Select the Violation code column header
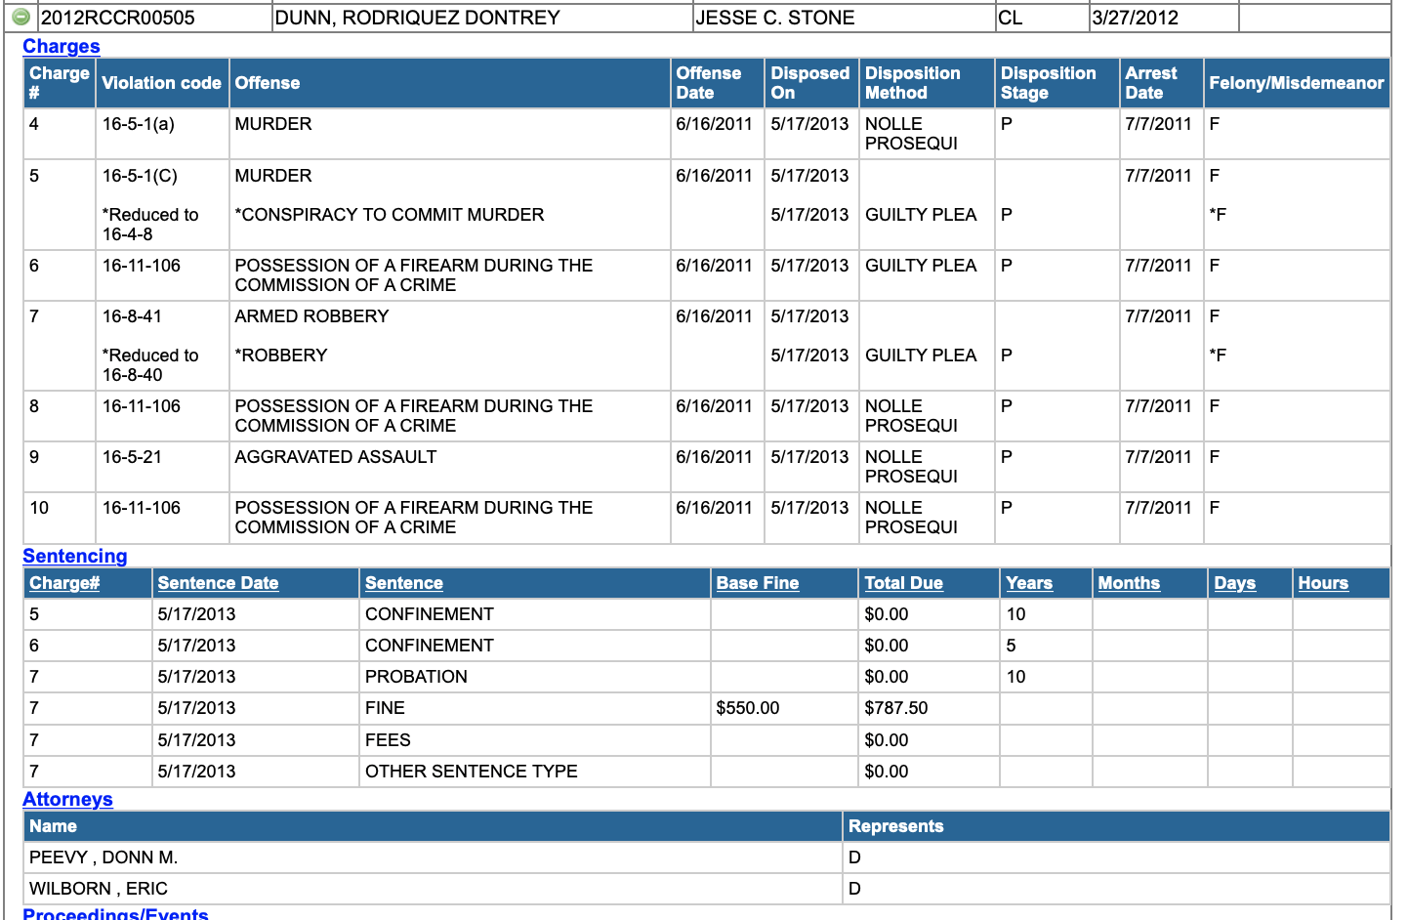1408x920 pixels. point(162,83)
